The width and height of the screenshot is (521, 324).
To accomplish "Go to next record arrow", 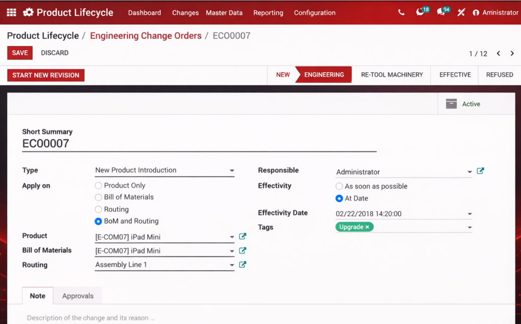I will pos(512,53).
